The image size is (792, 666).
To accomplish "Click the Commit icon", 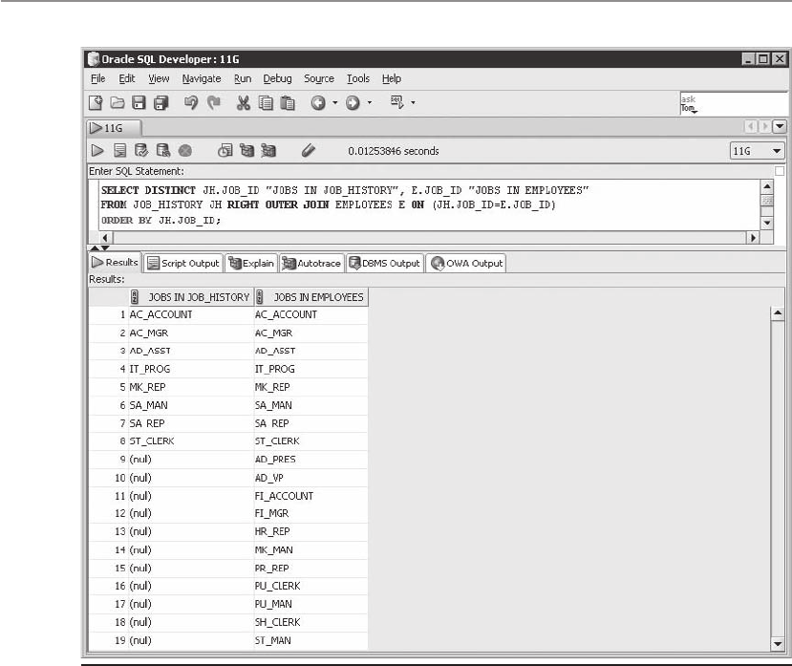I will 141,151.
